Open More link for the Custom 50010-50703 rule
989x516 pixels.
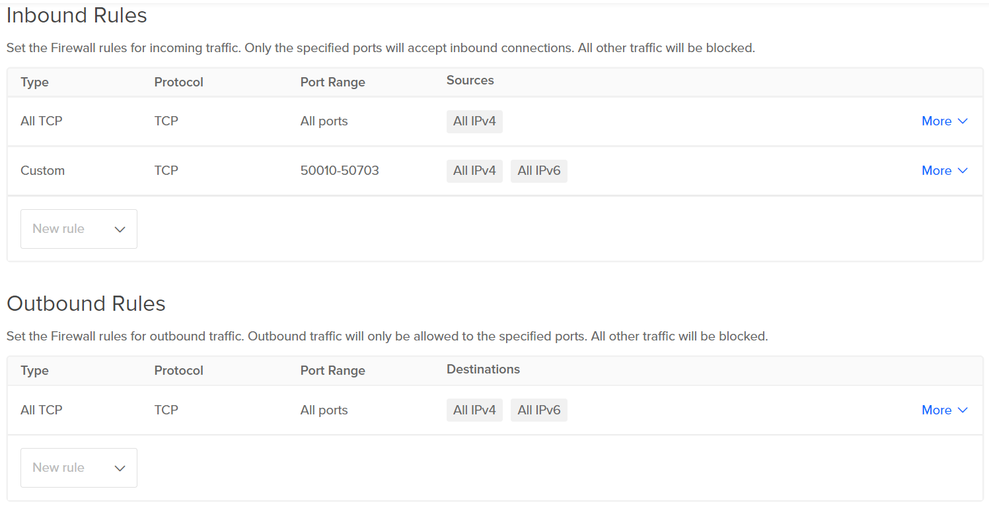tap(936, 171)
